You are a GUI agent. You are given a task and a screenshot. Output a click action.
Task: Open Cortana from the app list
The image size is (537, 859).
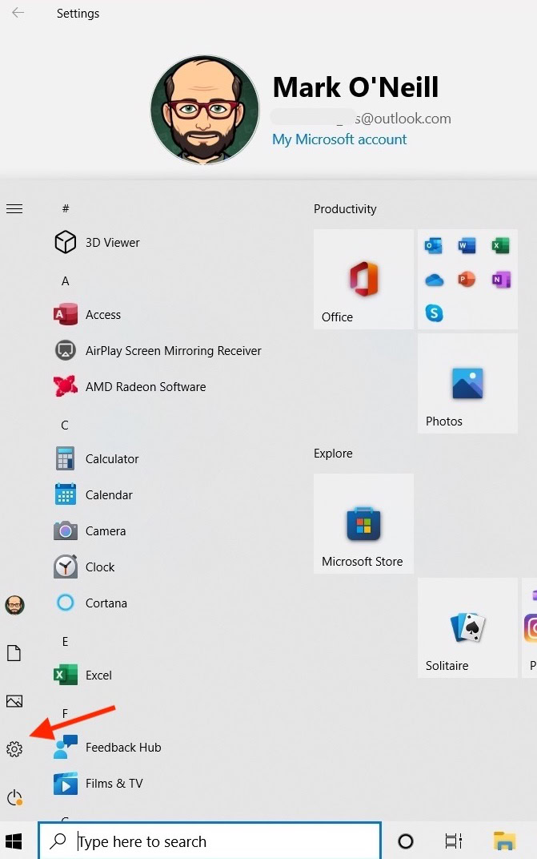click(x=106, y=603)
